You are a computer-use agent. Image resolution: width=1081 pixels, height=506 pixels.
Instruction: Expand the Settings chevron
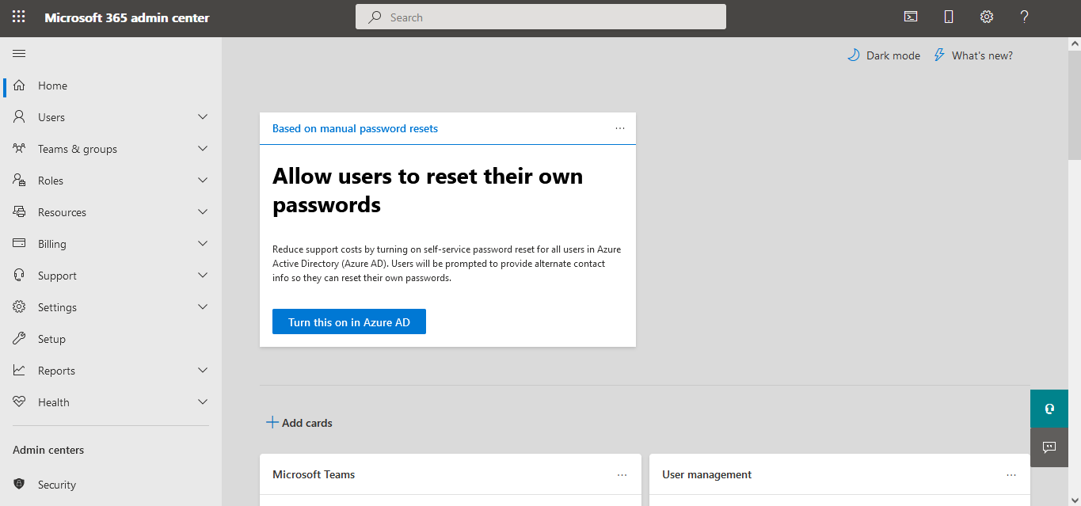click(203, 307)
